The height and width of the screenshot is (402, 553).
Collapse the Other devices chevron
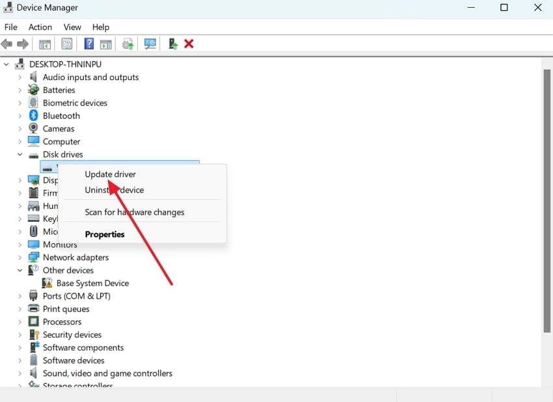[x=20, y=270]
